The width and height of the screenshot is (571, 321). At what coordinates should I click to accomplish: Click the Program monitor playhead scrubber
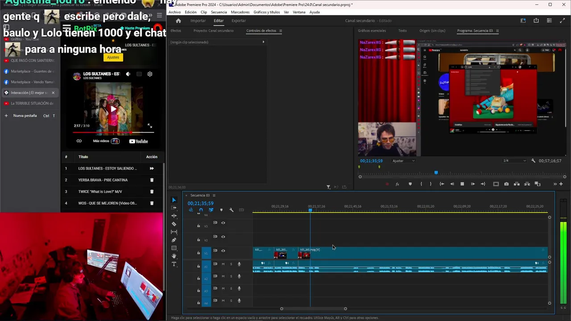[x=436, y=173]
